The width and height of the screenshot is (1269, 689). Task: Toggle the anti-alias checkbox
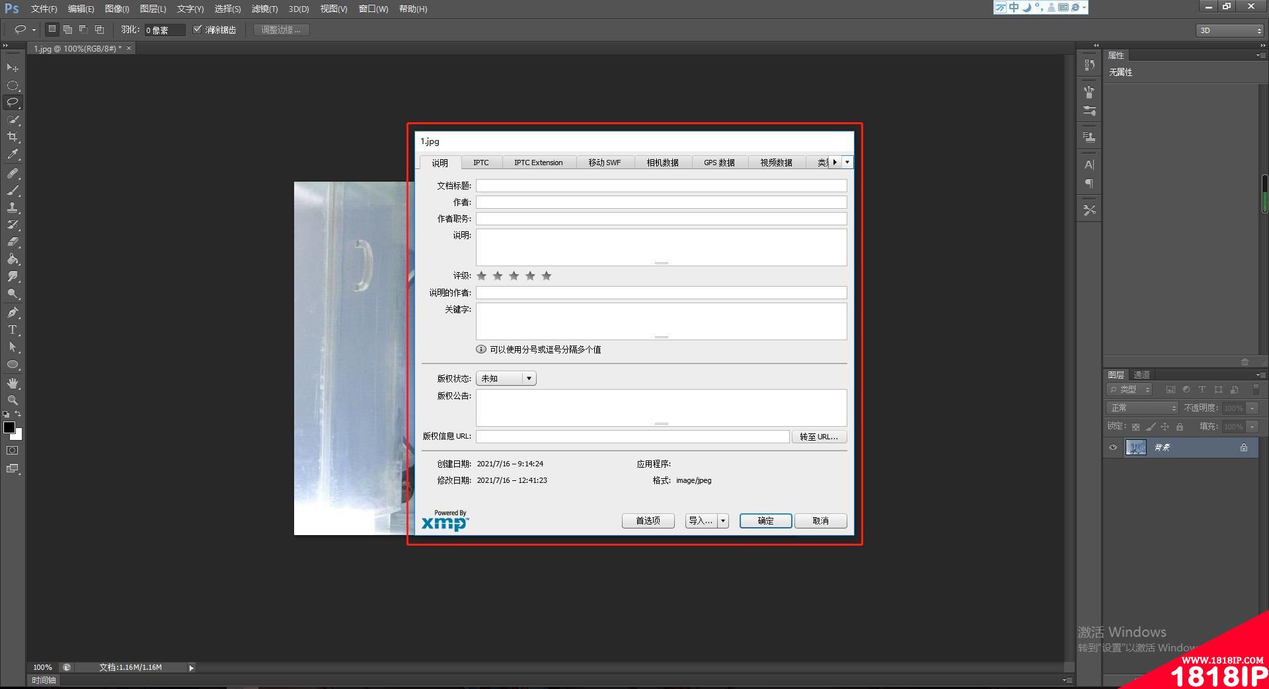197,29
